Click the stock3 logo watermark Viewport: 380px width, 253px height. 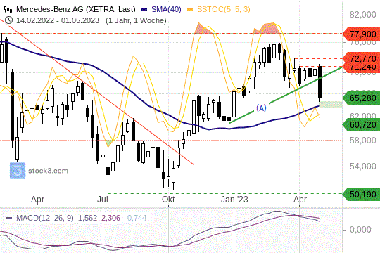tap(18, 171)
